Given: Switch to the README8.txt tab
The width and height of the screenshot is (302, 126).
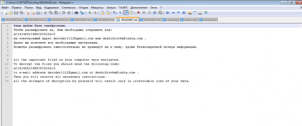Looking at the screenshot, I should [58, 20].
